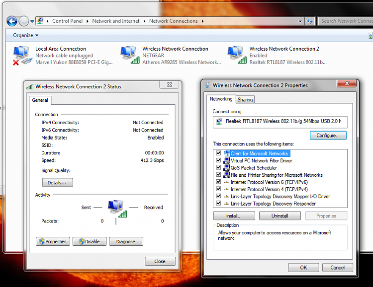Switch to the Sharing tab
373x287 pixels.
tap(245, 99)
